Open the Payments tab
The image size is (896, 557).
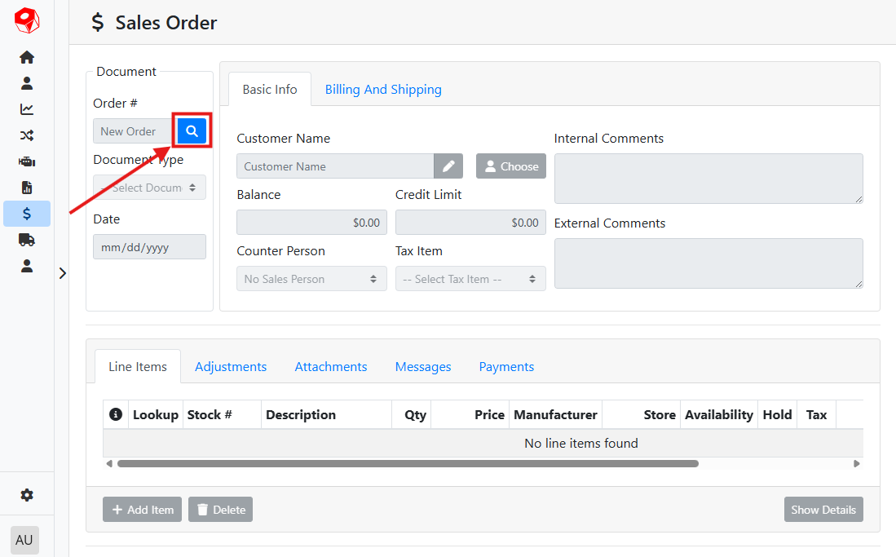(x=506, y=367)
